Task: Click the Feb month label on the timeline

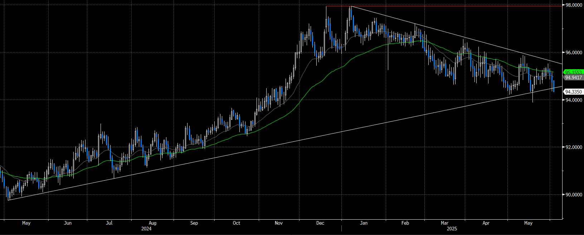Action: [x=405, y=223]
